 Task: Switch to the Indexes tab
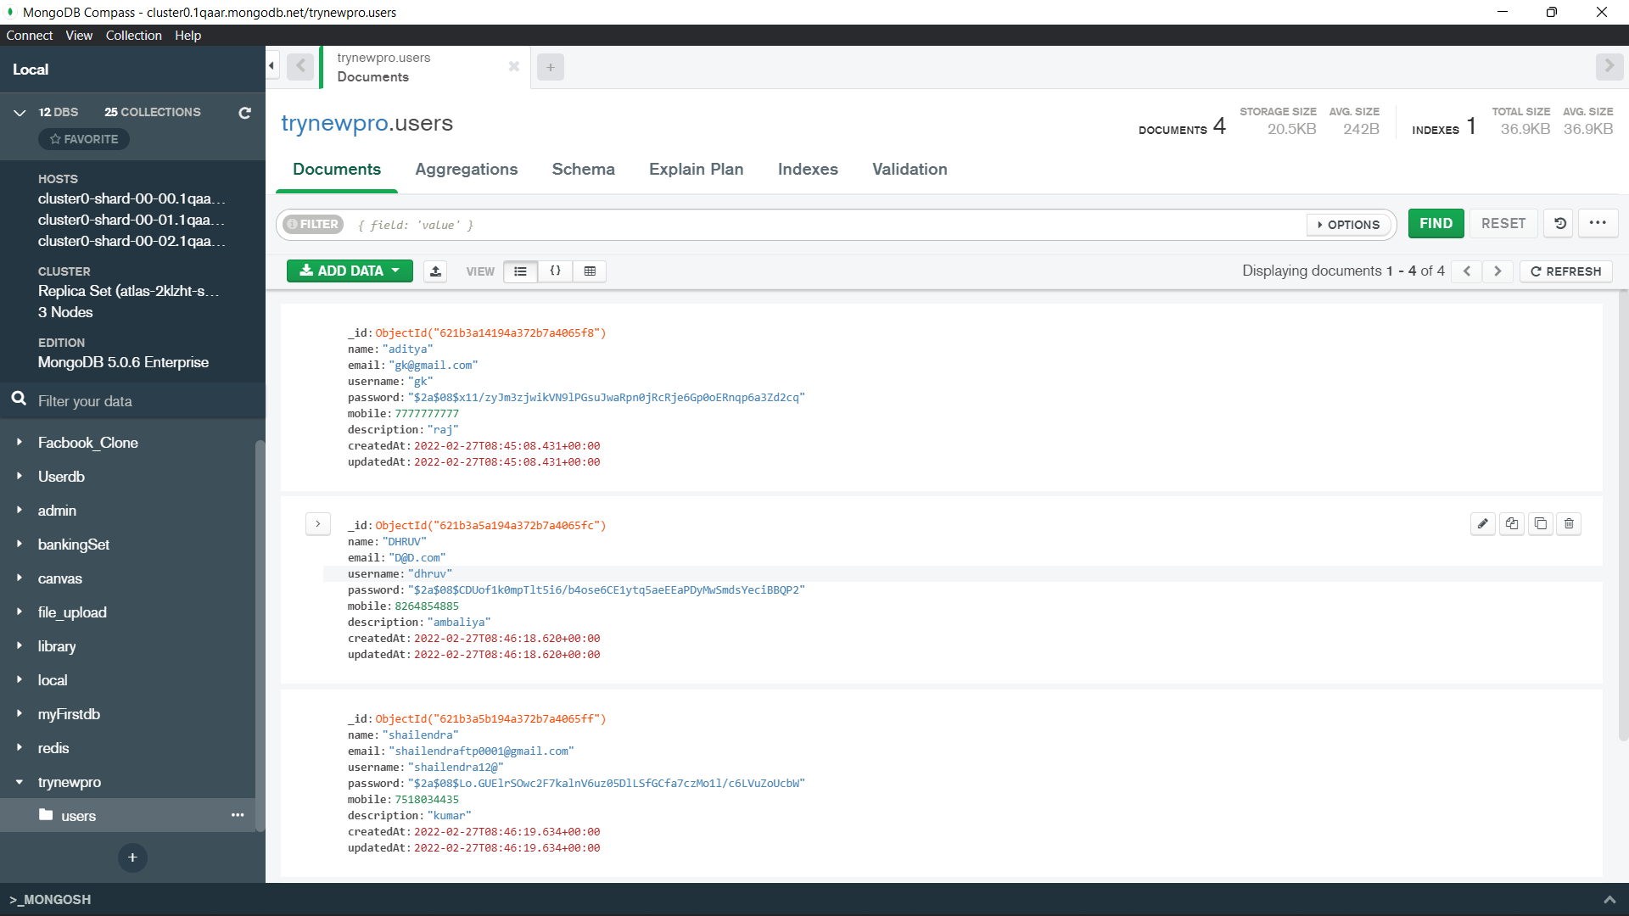click(807, 170)
